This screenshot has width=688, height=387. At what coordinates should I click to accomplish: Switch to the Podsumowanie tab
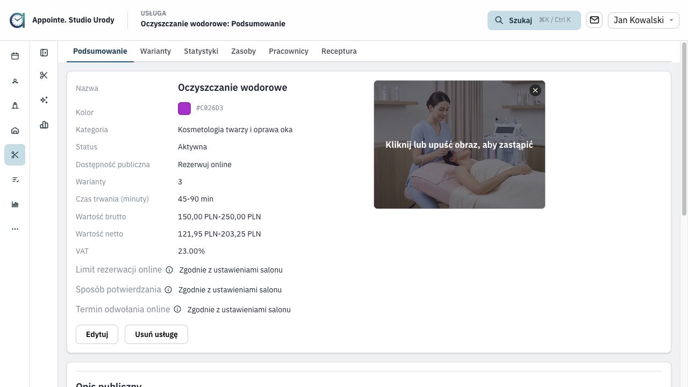(100, 51)
